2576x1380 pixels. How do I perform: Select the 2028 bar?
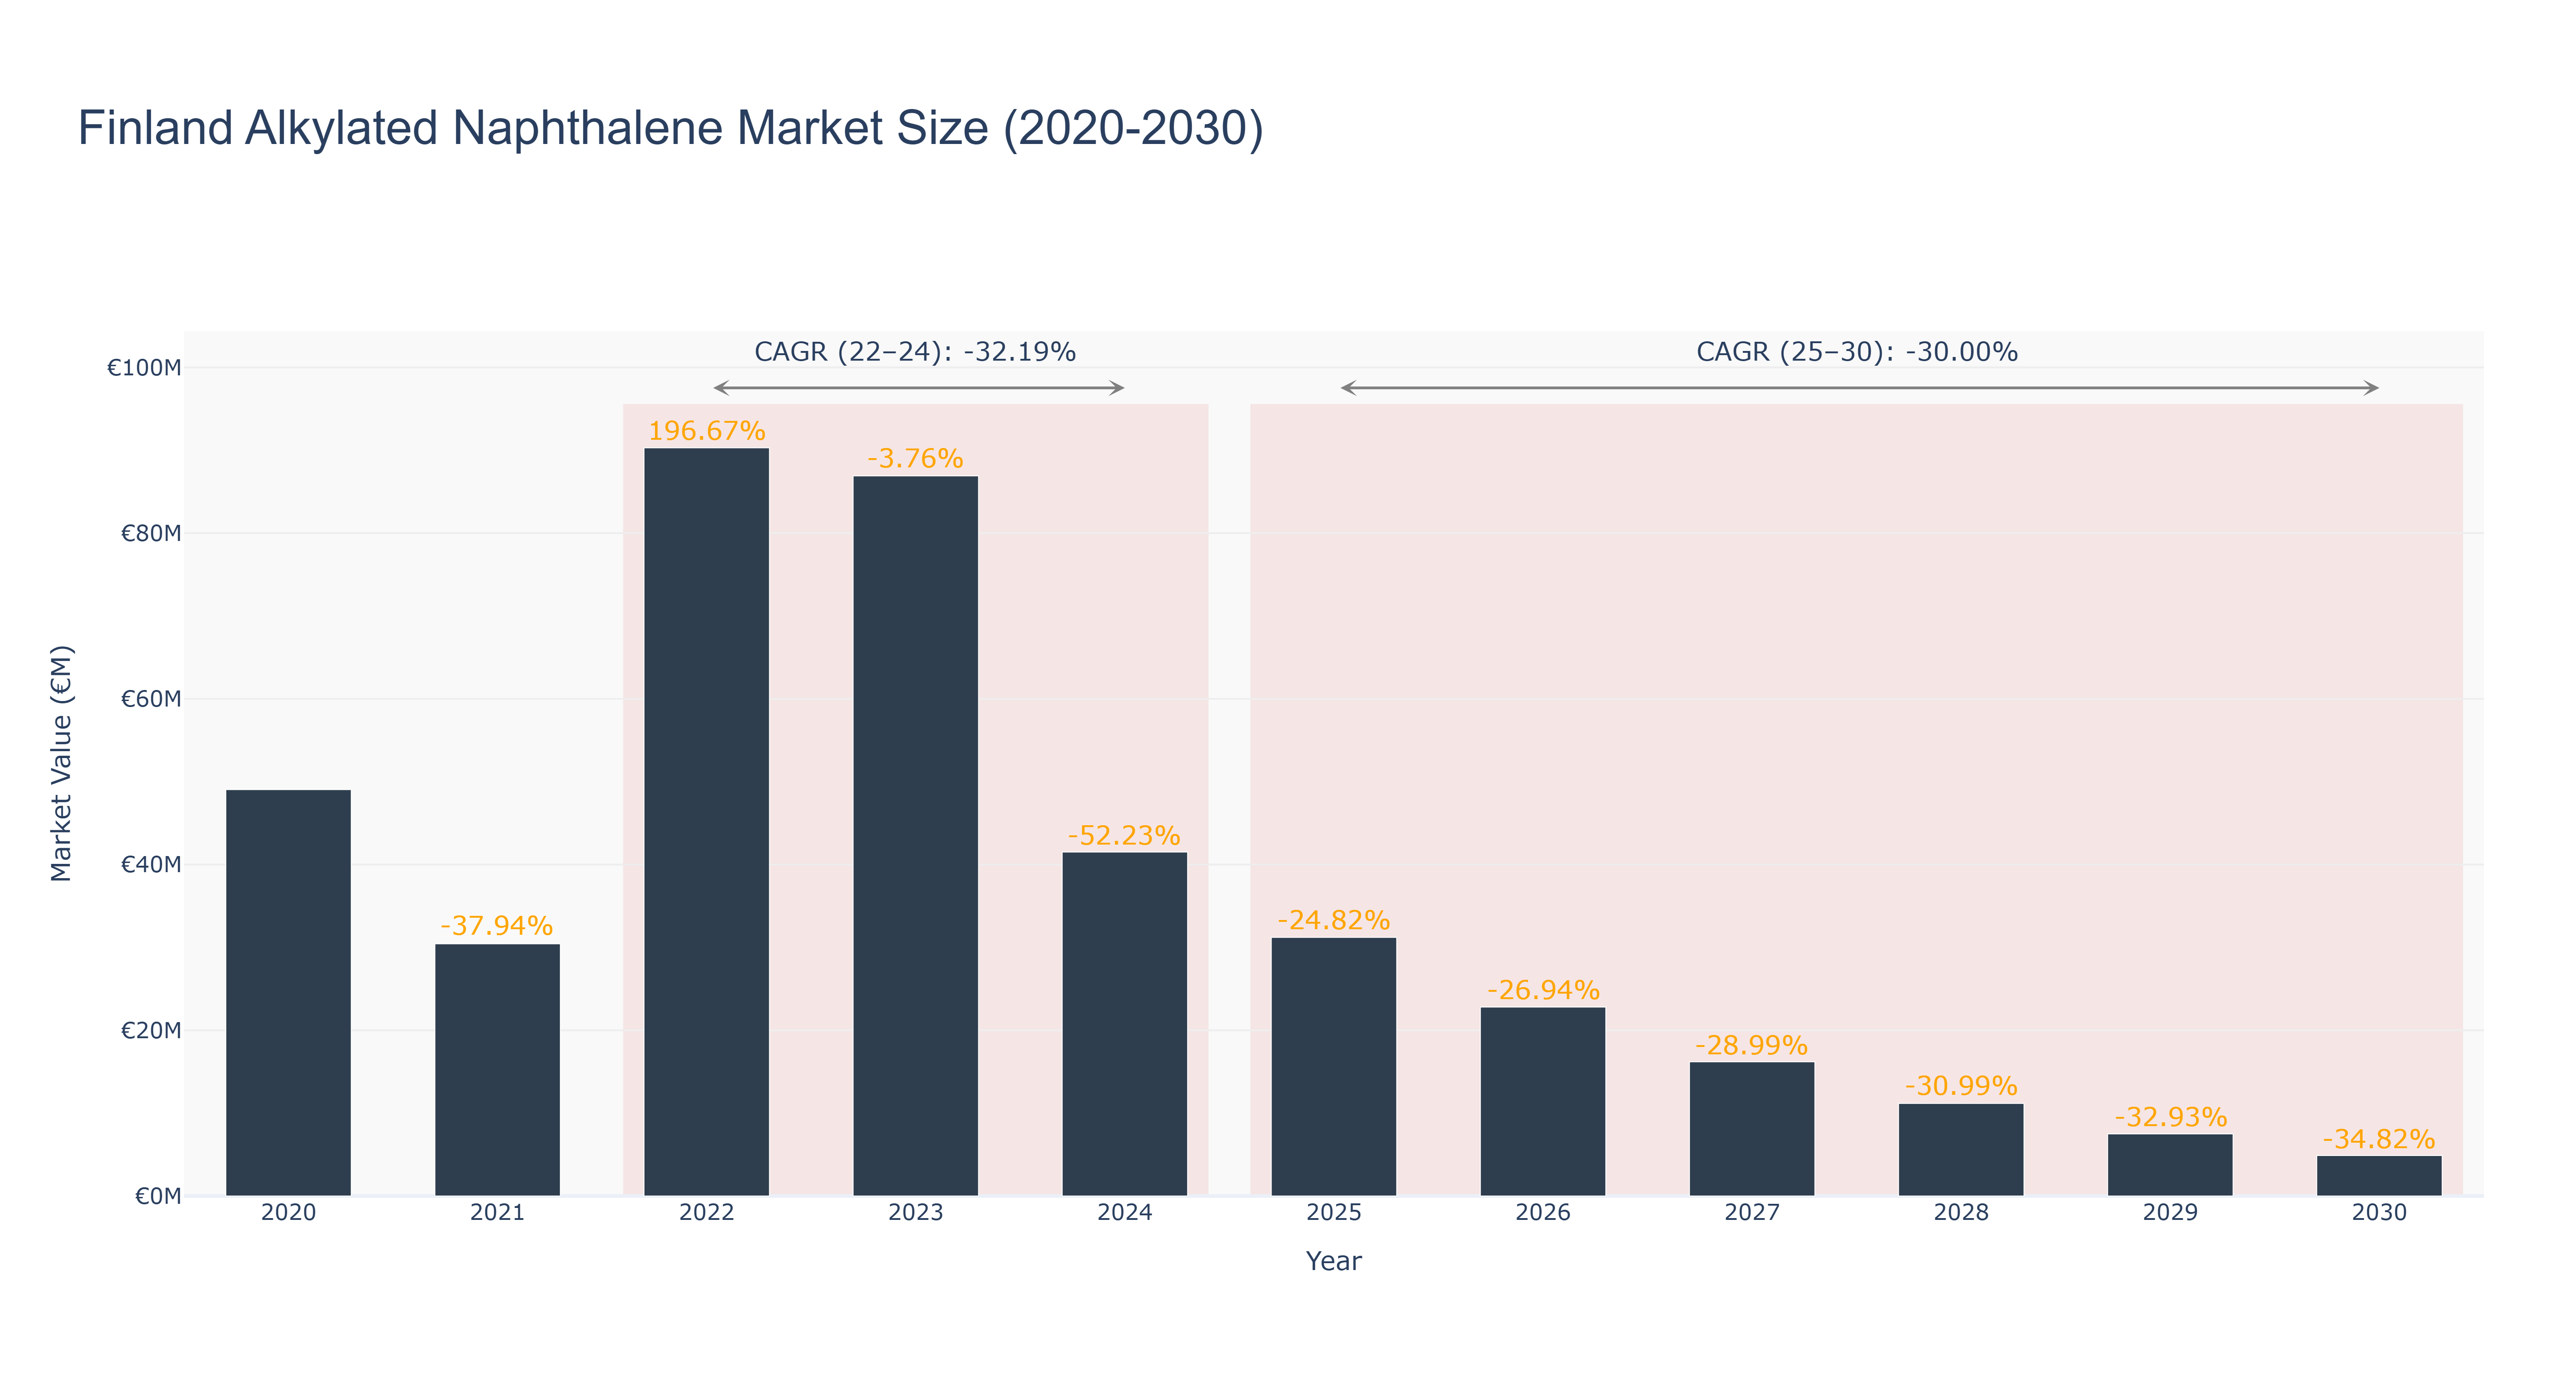pyautogui.click(x=1960, y=1149)
